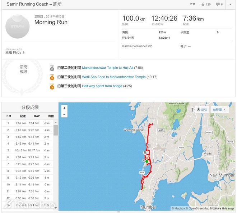Select the GAP column header
Viewport: 237px width, 213px height.
[37, 116]
